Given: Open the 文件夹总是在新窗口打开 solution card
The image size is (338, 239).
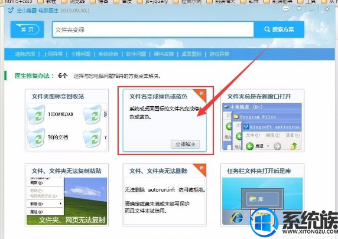Looking at the screenshot, I should [x=262, y=120].
